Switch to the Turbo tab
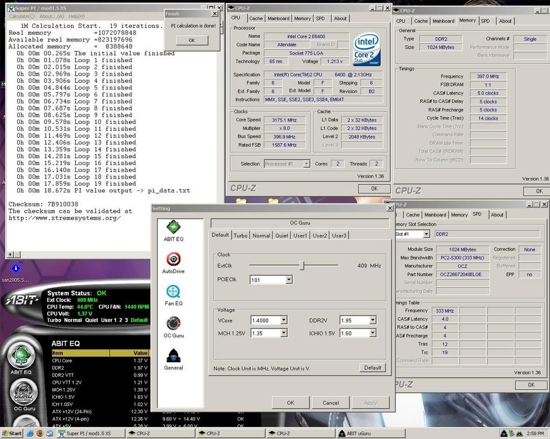The height and width of the screenshot is (439, 550). 241,235
